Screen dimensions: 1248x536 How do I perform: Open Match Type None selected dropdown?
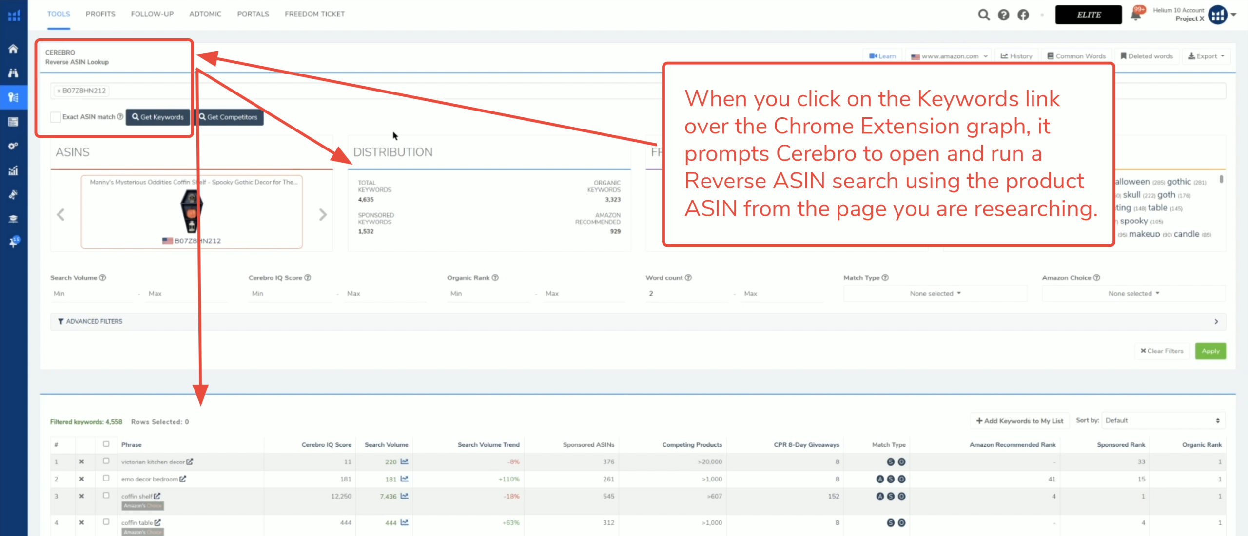tap(935, 294)
